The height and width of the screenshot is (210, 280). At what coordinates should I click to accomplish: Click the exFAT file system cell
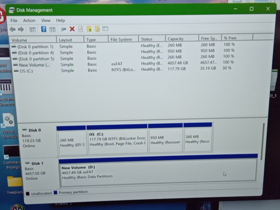click(x=117, y=64)
